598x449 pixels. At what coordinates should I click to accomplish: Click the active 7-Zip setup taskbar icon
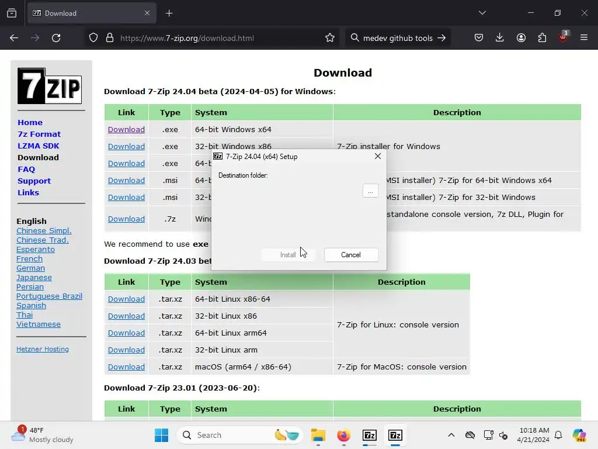click(x=395, y=435)
